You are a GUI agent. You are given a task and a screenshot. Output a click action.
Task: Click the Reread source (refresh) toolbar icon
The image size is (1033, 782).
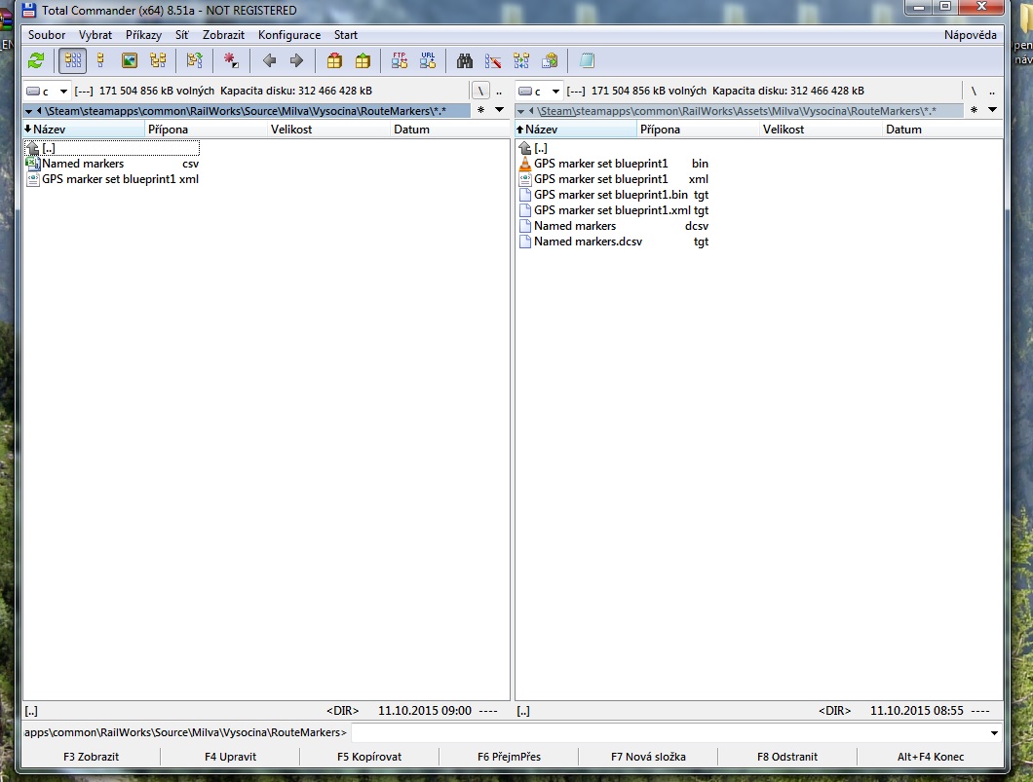coord(36,61)
